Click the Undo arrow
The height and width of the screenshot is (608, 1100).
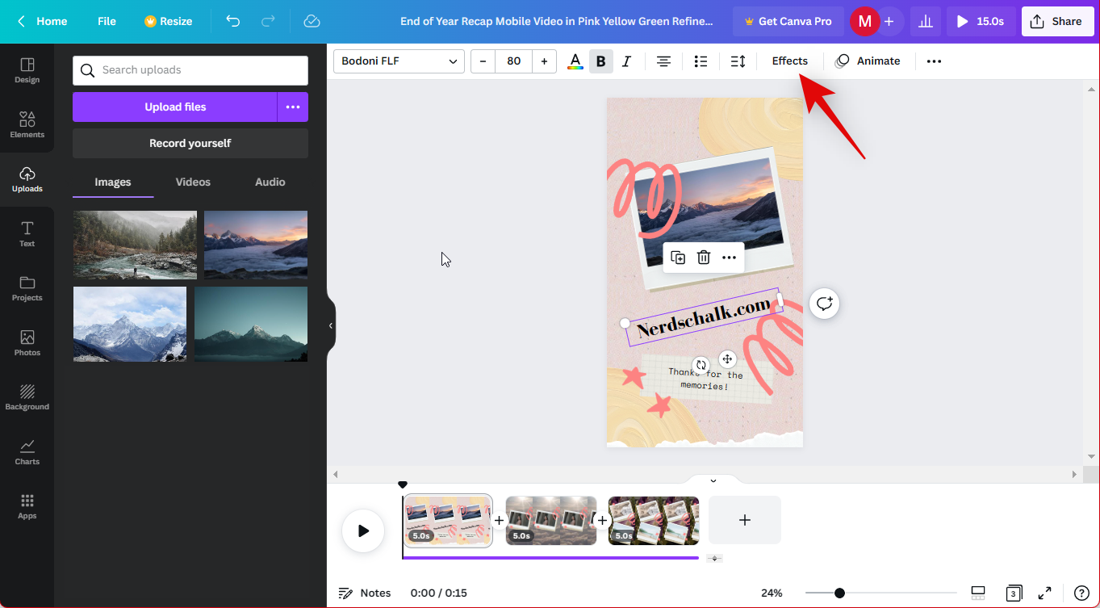pos(233,21)
